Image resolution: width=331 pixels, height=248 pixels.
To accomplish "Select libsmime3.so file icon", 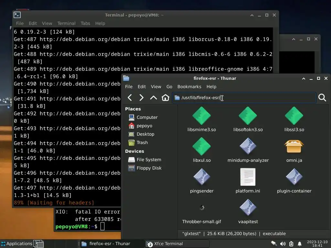I will [x=202, y=116].
